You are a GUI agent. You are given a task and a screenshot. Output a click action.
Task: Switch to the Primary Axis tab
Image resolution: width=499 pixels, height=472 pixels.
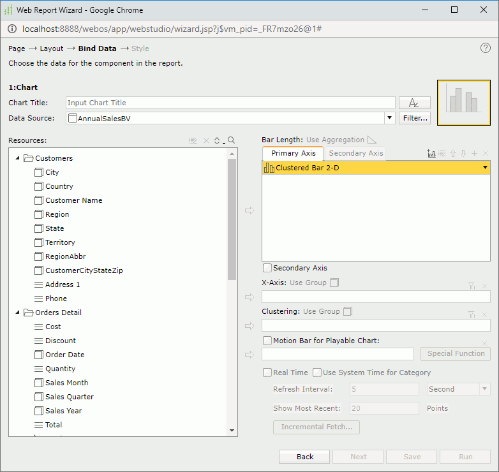293,153
